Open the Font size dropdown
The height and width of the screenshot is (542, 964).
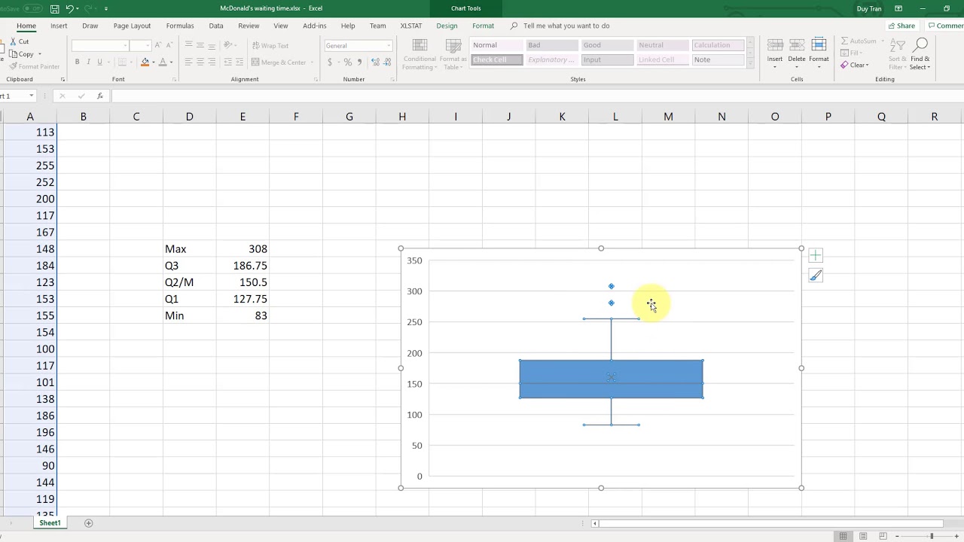(x=148, y=46)
